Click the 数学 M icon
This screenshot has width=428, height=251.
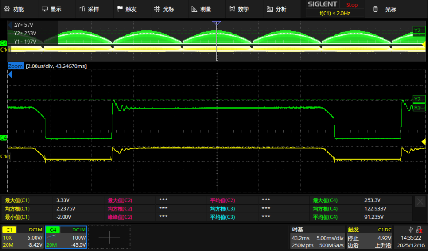point(232,9)
